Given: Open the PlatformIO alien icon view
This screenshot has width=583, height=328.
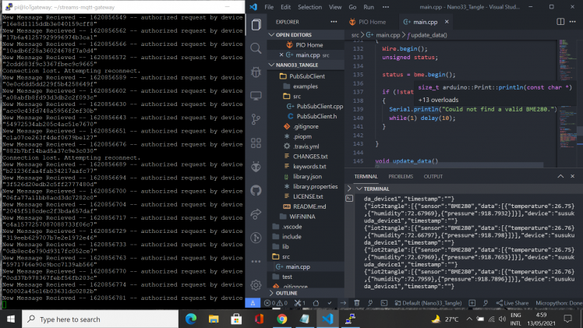Looking at the screenshot, I should pos(256,166).
